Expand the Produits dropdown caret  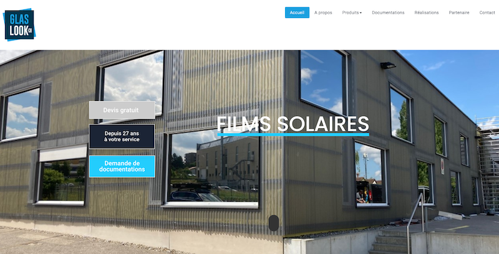point(361,13)
